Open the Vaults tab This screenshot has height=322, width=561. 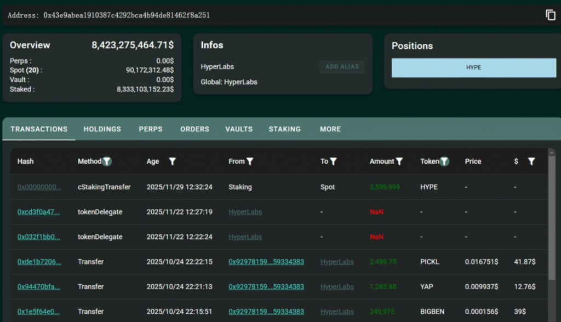click(239, 129)
